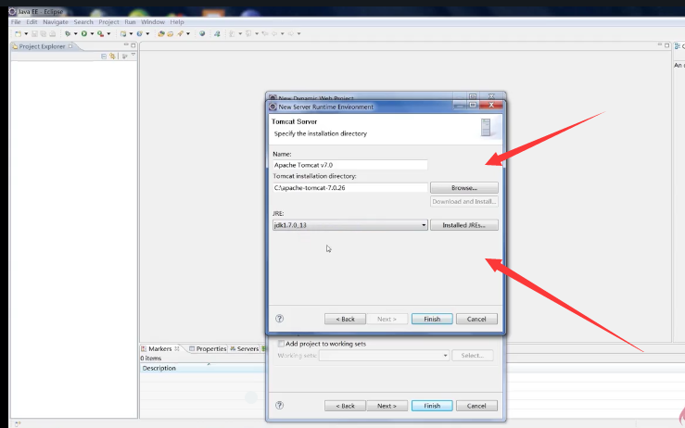Click Finish in Server Runtime dialog

432,319
